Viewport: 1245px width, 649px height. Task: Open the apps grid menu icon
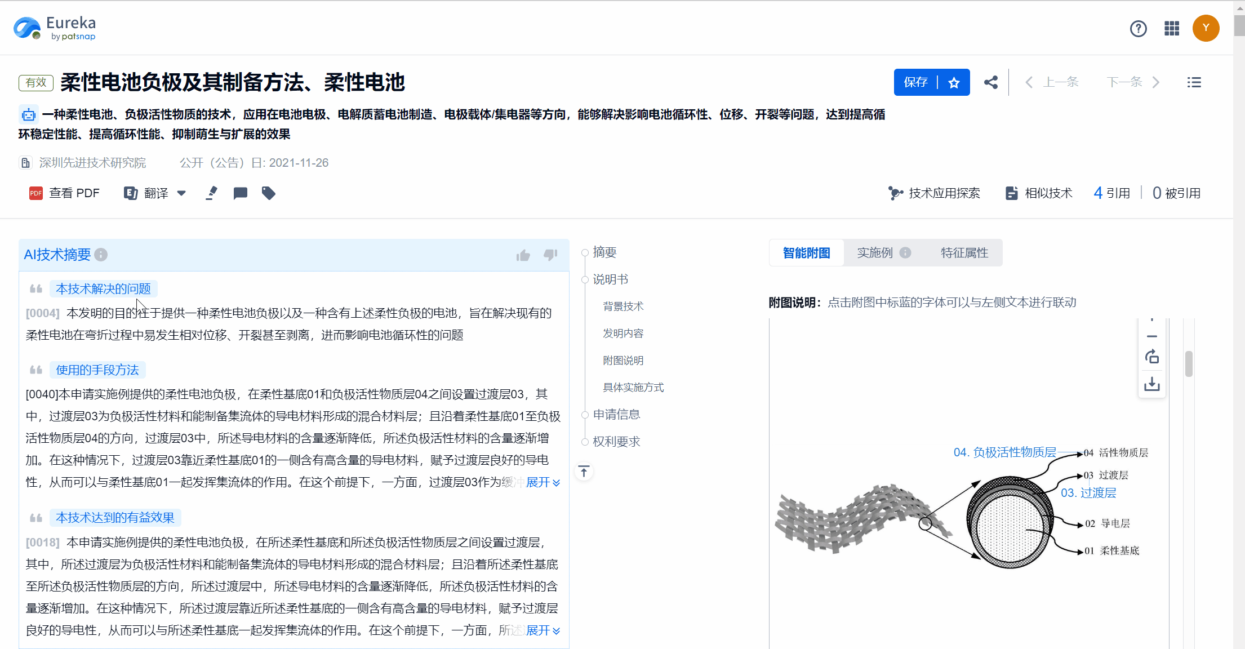coord(1172,28)
